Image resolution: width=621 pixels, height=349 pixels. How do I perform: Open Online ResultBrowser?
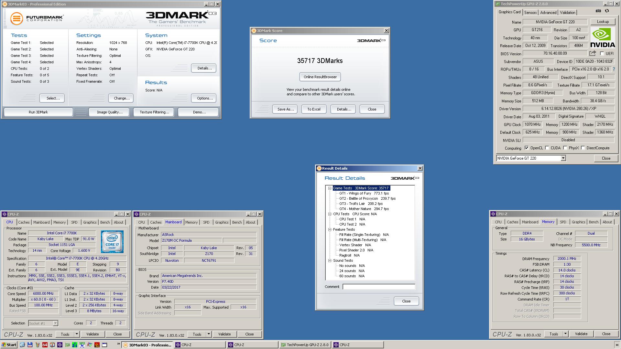320,77
